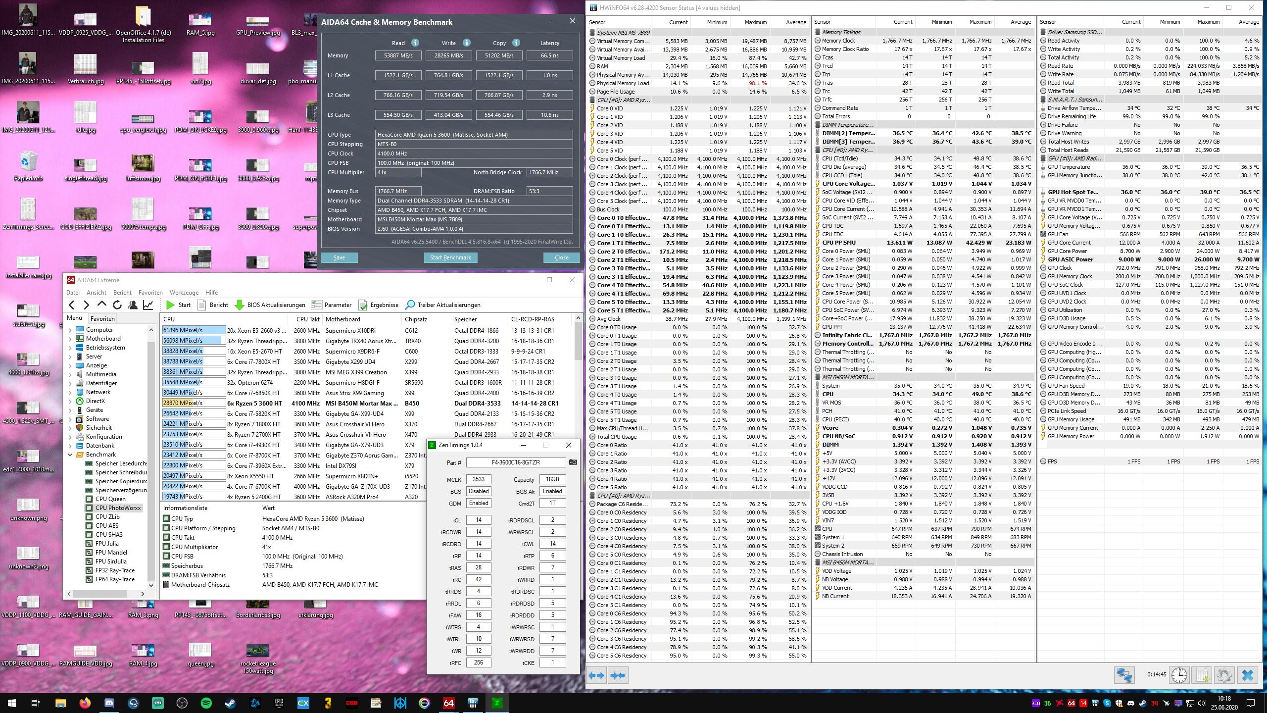The width and height of the screenshot is (1267, 713).
Task: Select CPU Queen benchmark in tree
Action: pos(110,499)
